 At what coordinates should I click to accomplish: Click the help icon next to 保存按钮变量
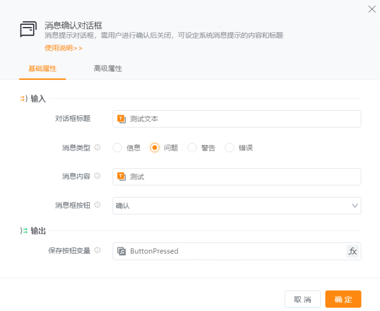(97, 250)
